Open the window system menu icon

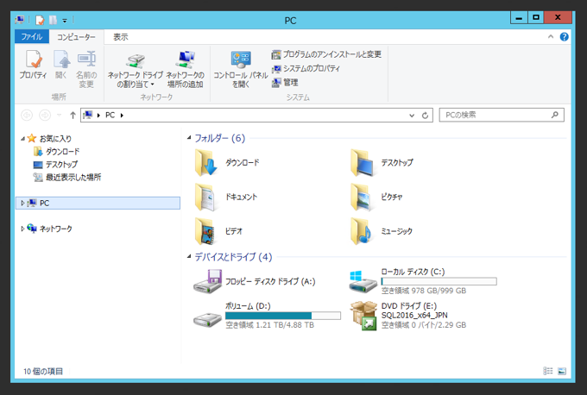20,20
